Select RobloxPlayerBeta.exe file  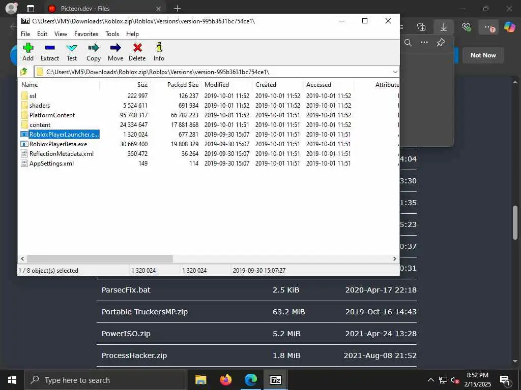58,144
